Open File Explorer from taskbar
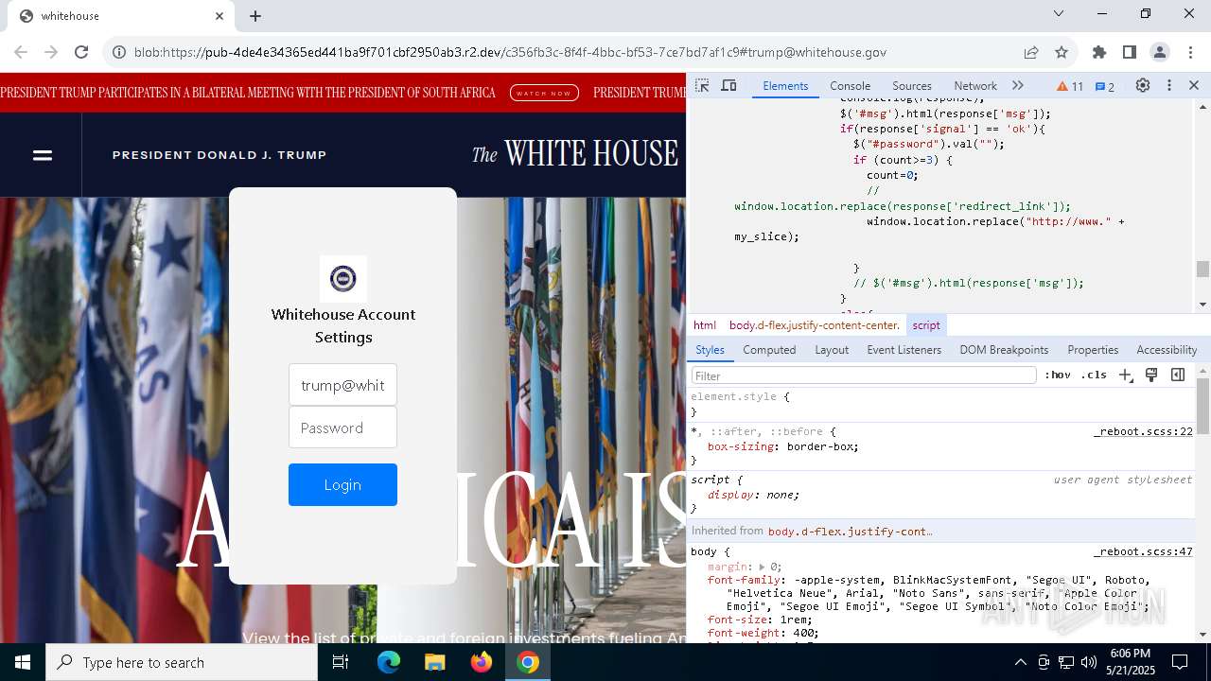The height and width of the screenshot is (681, 1211). [x=434, y=662]
